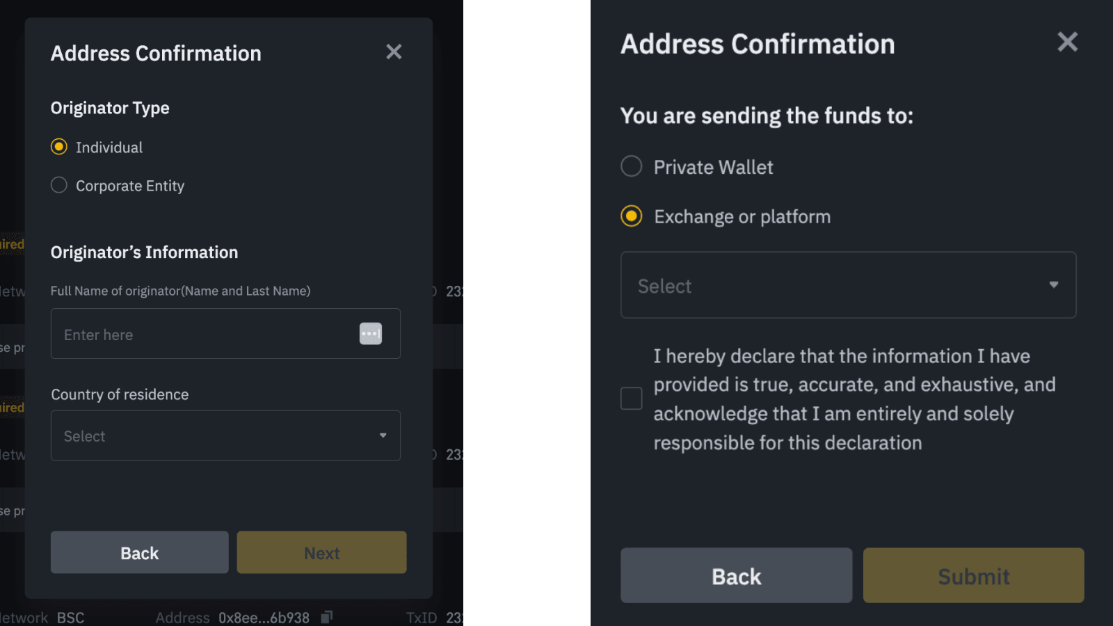
Task: Choose the Exchange or platform option
Action: click(632, 216)
